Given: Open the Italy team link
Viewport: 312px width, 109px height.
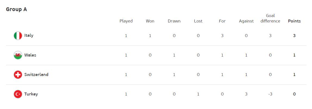Looking at the screenshot, I should [x=29, y=35].
